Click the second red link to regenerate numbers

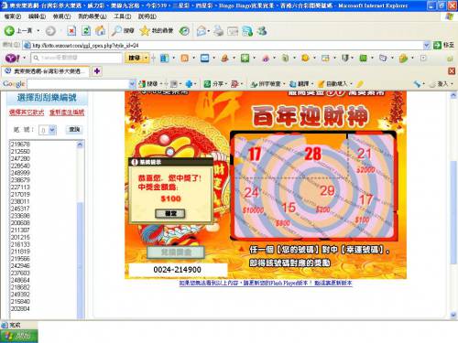click(67, 113)
